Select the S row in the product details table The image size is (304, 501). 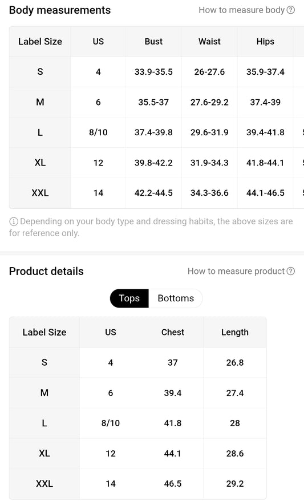(x=137, y=362)
